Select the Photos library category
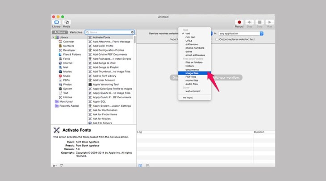 pyautogui.click(x=67, y=84)
